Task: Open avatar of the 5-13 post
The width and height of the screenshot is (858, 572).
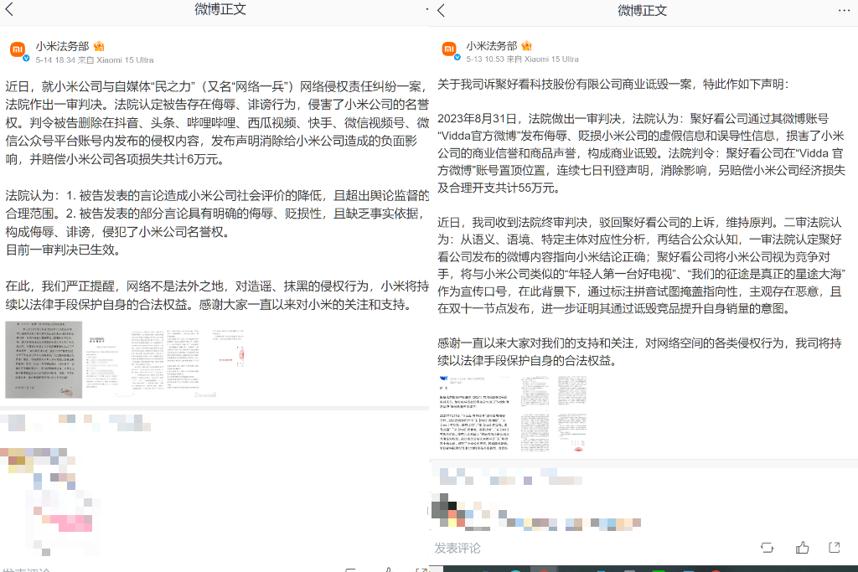Action: coord(449,49)
